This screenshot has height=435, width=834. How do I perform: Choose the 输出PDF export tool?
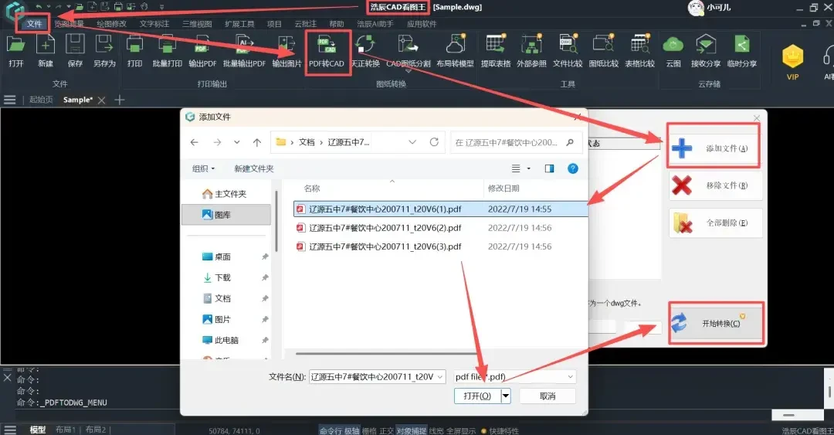click(x=202, y=46)
